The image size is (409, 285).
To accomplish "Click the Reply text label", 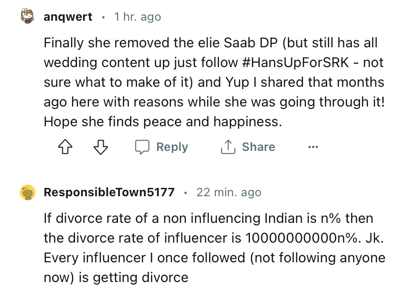I will pyautogui.click(x=172, y=147).
